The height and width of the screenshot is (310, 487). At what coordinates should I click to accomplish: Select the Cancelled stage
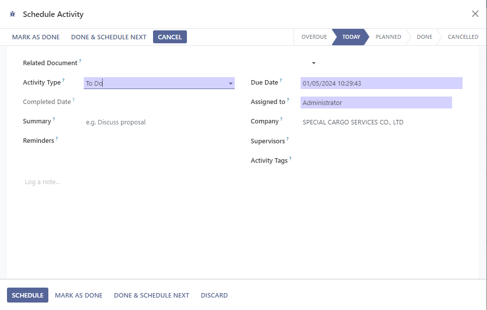pyautogui.click(x=463, y=36)
